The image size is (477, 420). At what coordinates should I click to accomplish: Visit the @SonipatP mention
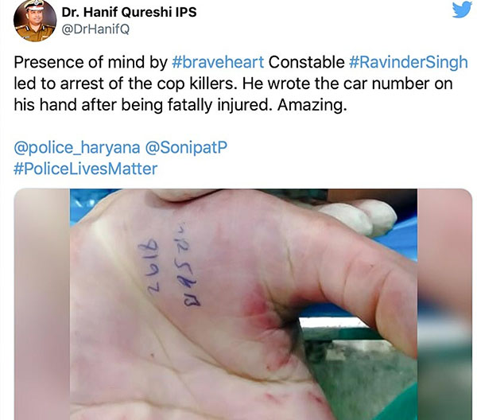pyautogui.click(x=186, y=148)
